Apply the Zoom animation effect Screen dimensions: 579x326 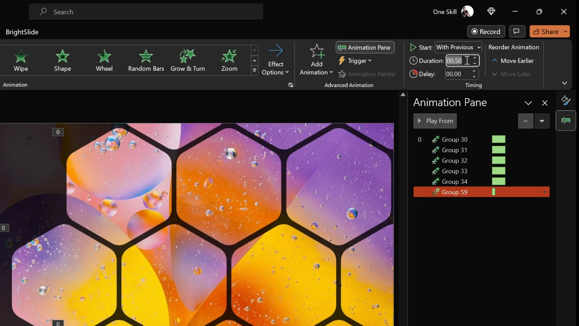(229, 60)
